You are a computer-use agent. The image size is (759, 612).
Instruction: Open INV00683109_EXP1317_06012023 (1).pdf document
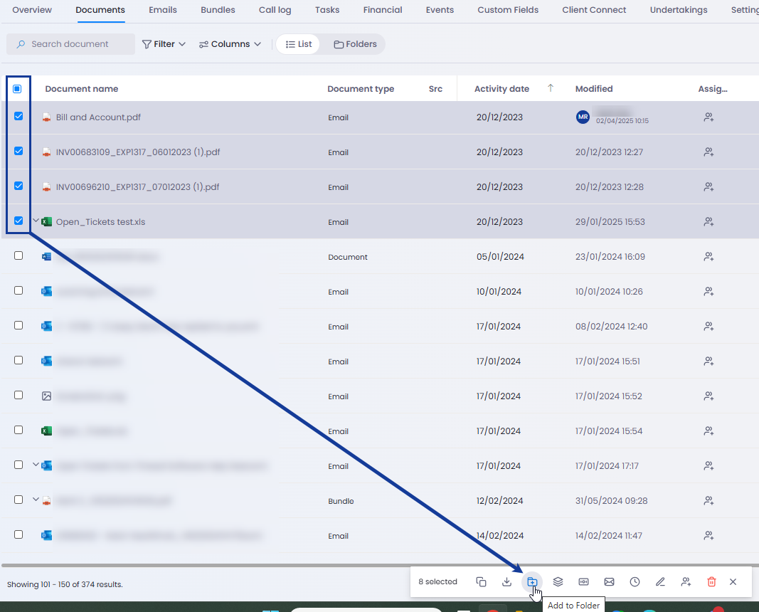tap(137, 152)
